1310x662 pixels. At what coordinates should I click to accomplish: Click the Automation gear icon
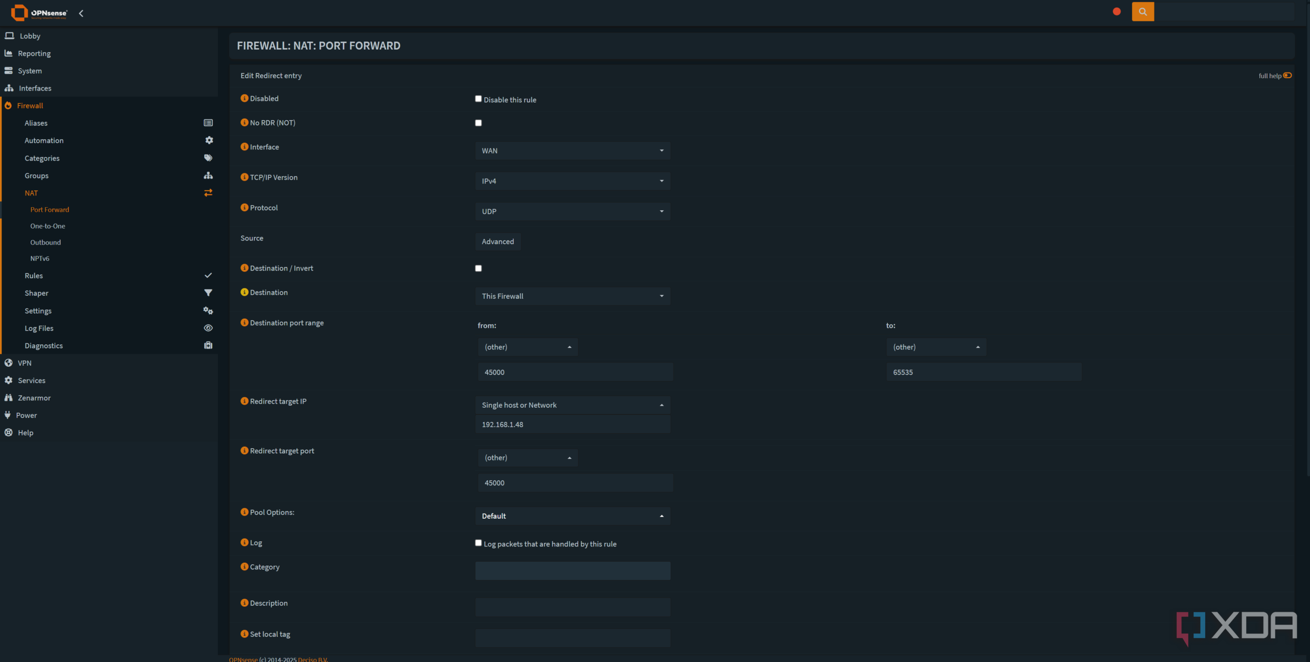pos(209,140)
